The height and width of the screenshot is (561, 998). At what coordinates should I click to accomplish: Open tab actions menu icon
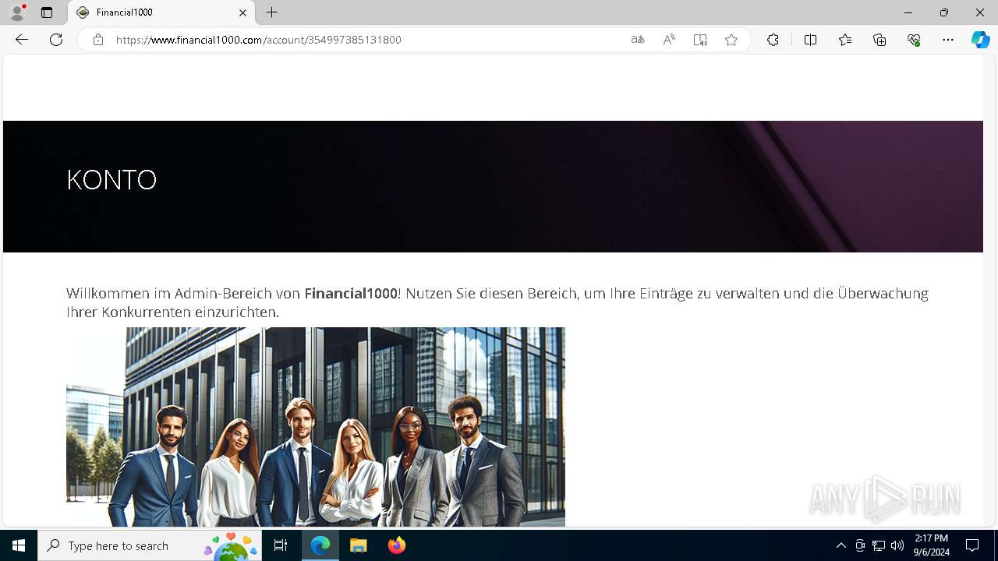(47, 12)
